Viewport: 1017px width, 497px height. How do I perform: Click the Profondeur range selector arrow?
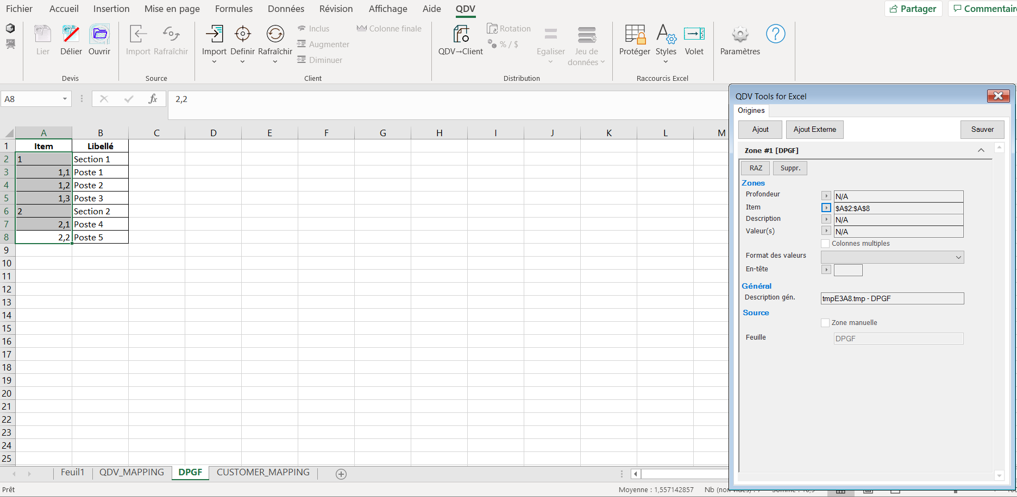pos(826,196)
